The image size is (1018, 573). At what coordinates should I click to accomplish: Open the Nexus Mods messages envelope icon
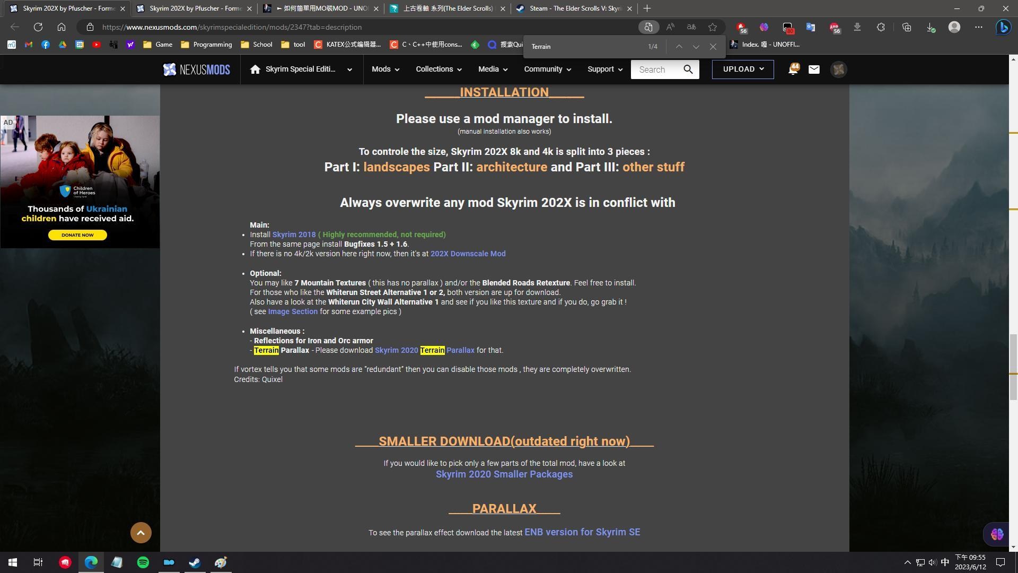click(814, 70)
